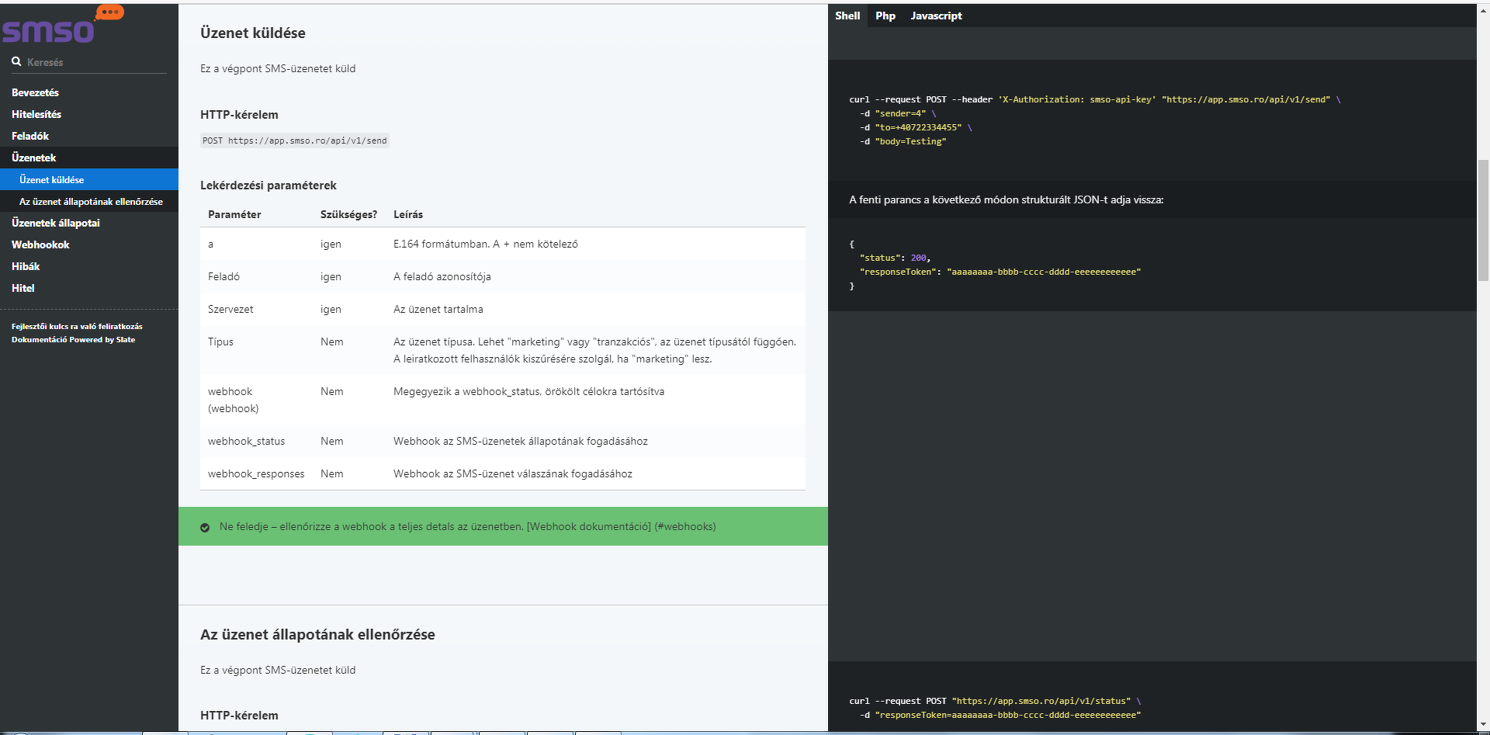
Task: Click the POST send endpoint code
Action: point(295,140)
